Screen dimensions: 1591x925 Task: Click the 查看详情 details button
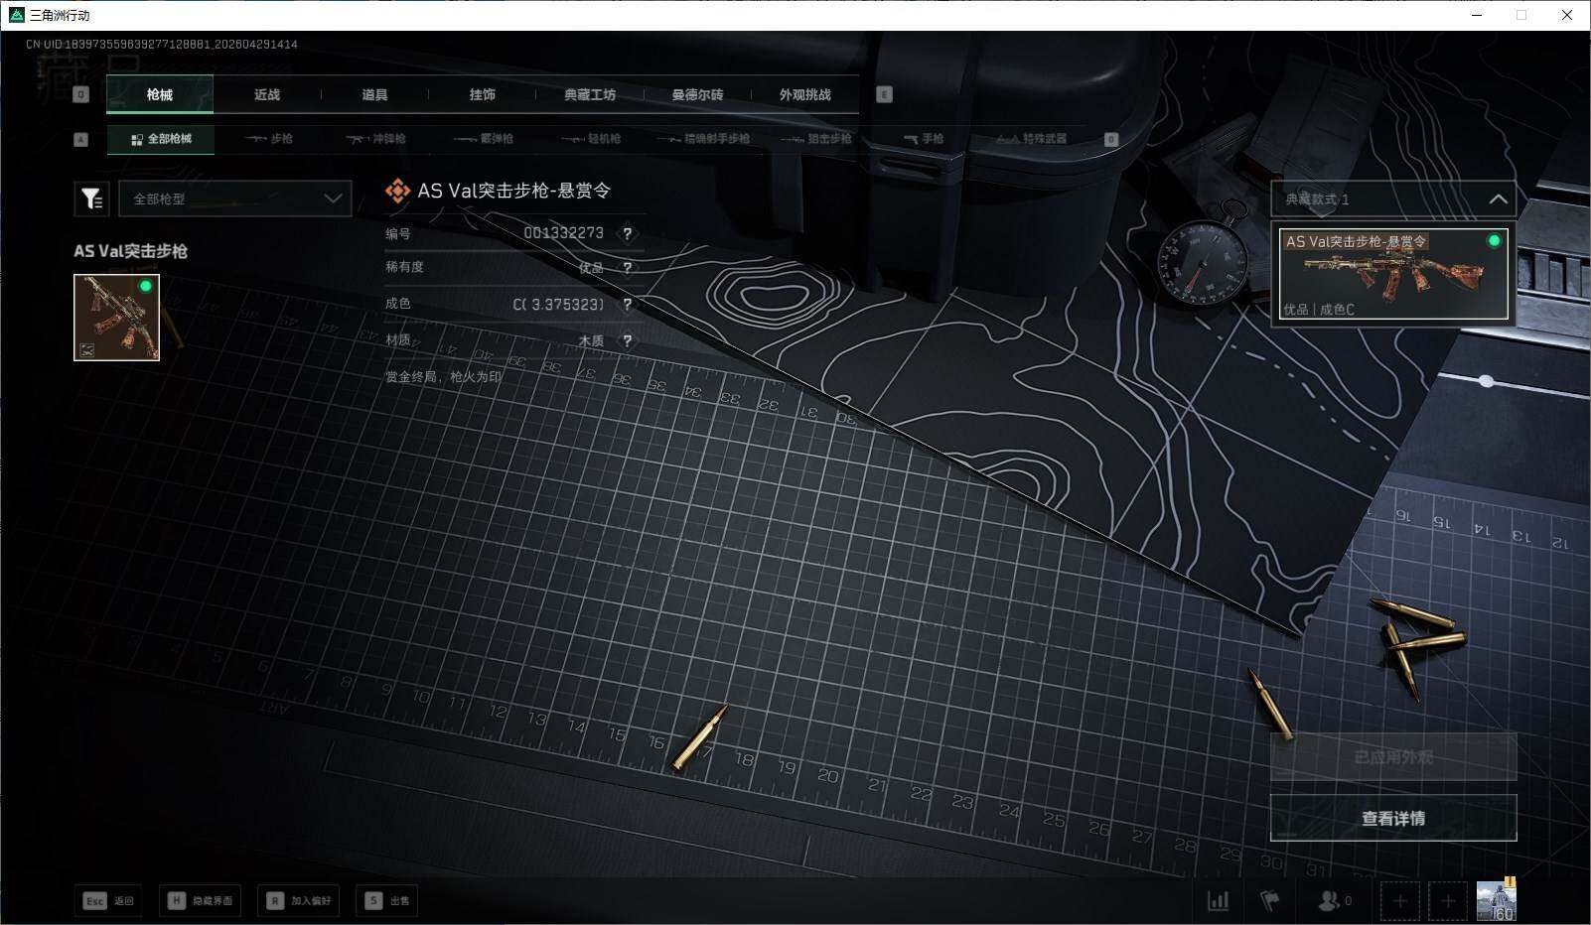coord(1392,818)
